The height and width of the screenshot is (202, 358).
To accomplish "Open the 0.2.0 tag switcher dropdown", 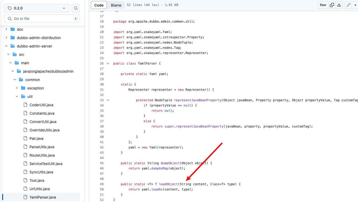I will pos(37,8).
